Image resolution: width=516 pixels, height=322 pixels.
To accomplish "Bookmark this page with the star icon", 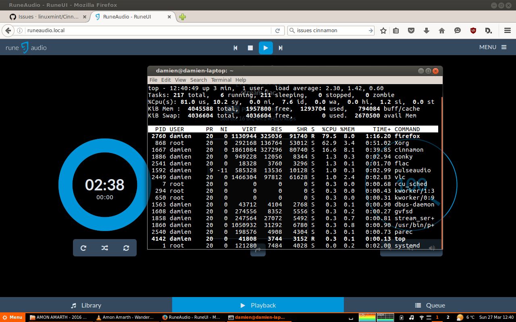I will click(x=383, y=31).
